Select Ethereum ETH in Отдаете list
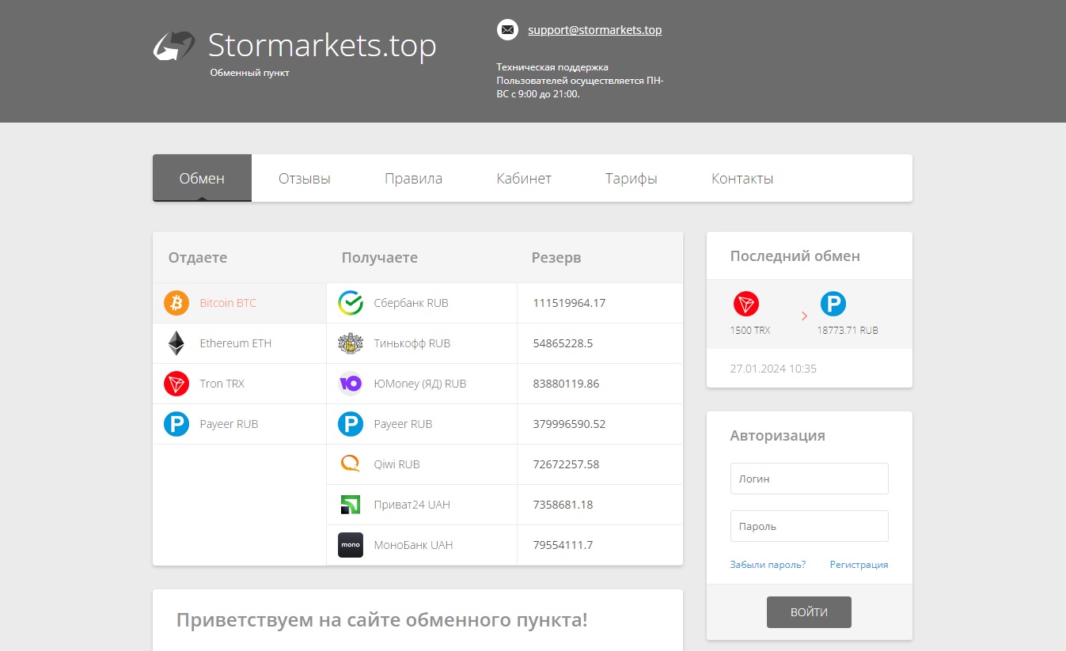Screen dimensions: 1066x651 click(x=240, y=343)
